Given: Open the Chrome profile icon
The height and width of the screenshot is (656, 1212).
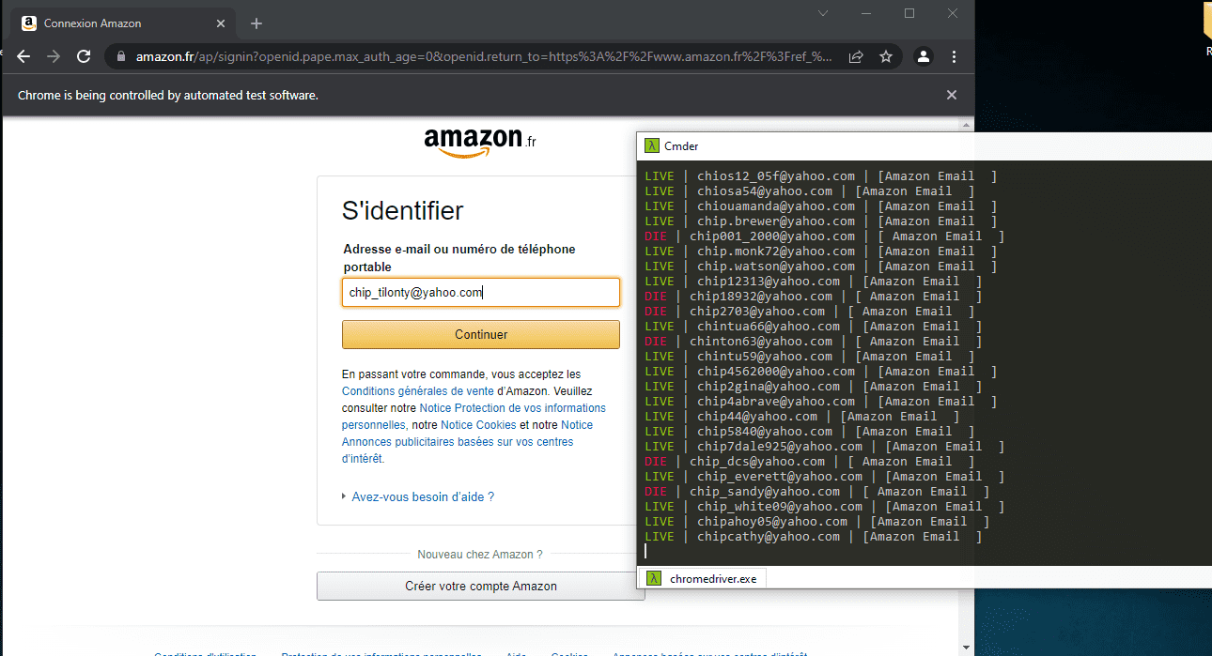Looking at the screenshot, I should click(x=924, y=56).
